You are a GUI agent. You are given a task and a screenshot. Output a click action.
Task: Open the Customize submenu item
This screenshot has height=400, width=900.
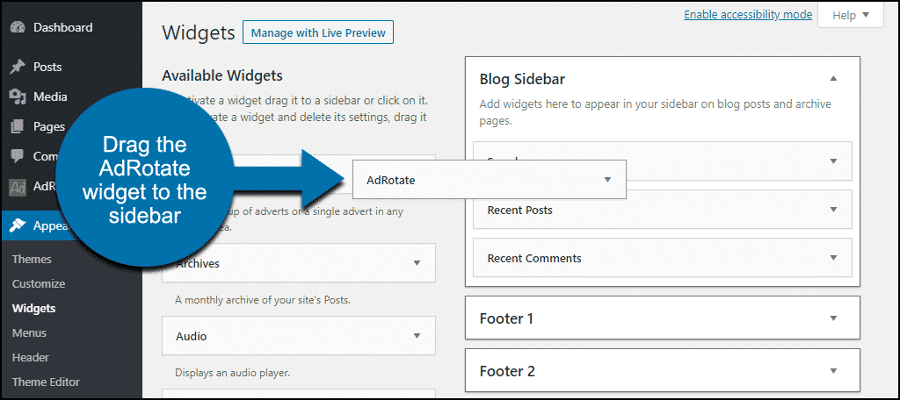pyautogui.click(x=39, y=283)
